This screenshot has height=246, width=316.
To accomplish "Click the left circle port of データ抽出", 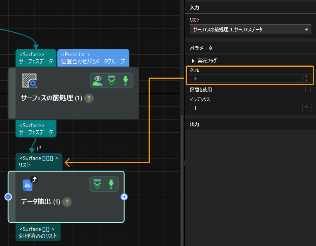I will (x=8, y=197).
